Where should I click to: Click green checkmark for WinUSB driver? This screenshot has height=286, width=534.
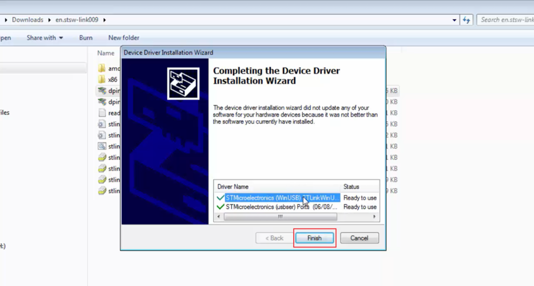coord(221,198)
